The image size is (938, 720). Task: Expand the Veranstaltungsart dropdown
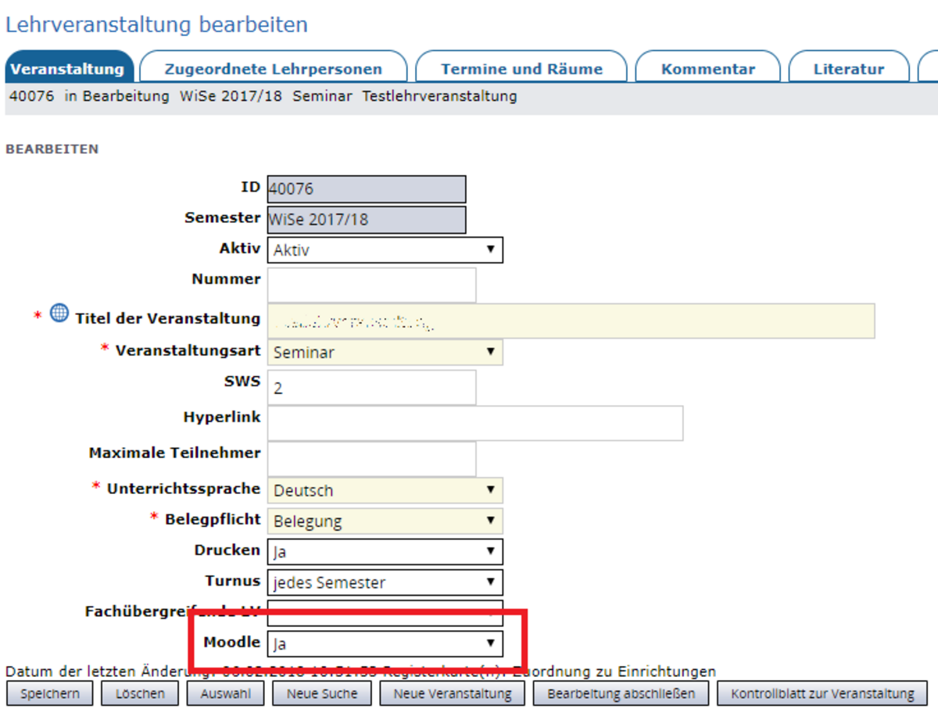pos(385,352)
